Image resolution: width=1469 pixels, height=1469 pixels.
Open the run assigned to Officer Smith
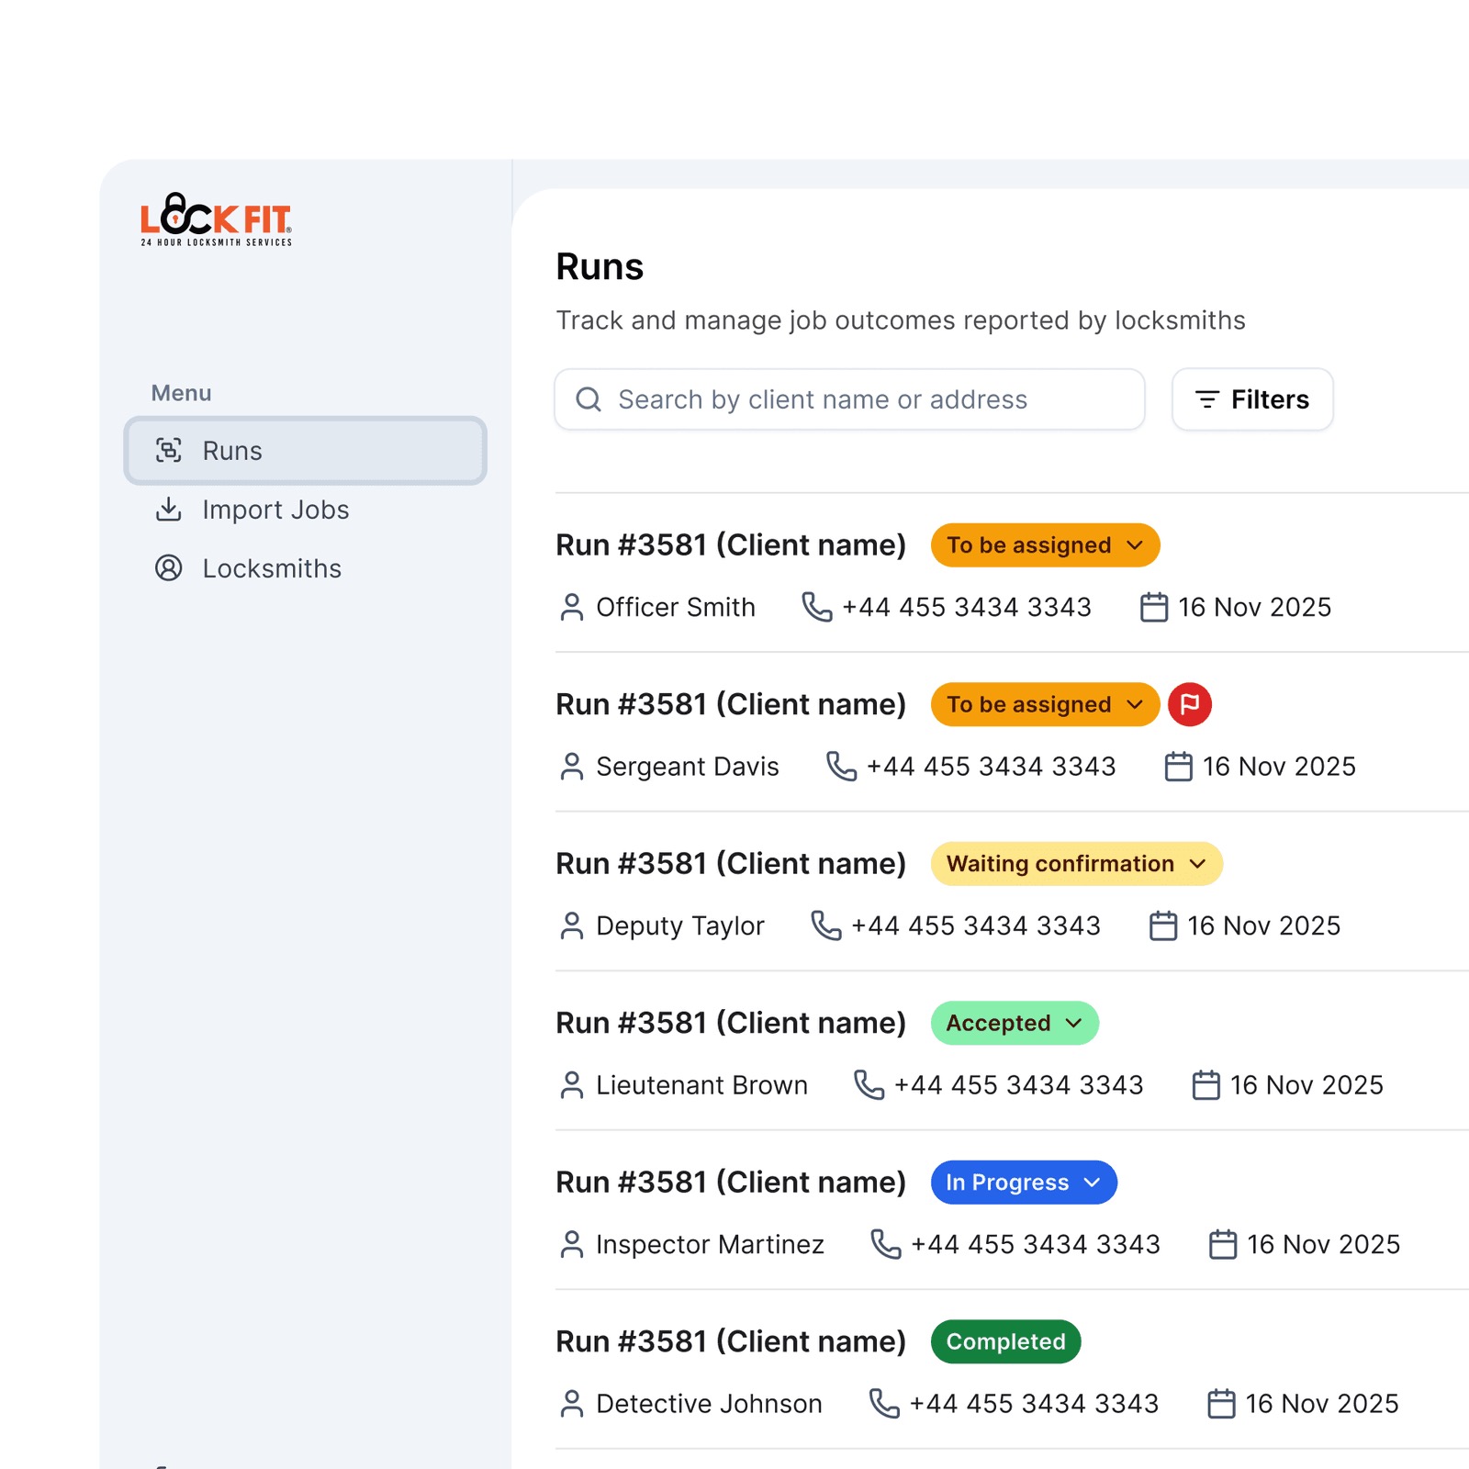pyautogui.click(x=731, y=545)
